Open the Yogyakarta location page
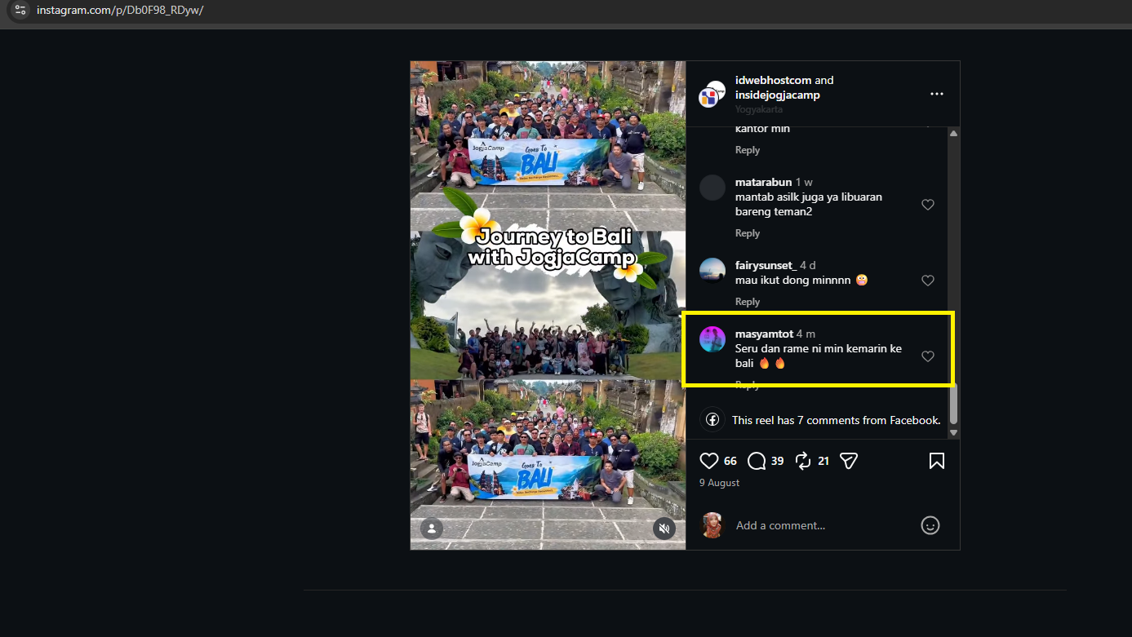1132x637 pixels. point(760,109)
